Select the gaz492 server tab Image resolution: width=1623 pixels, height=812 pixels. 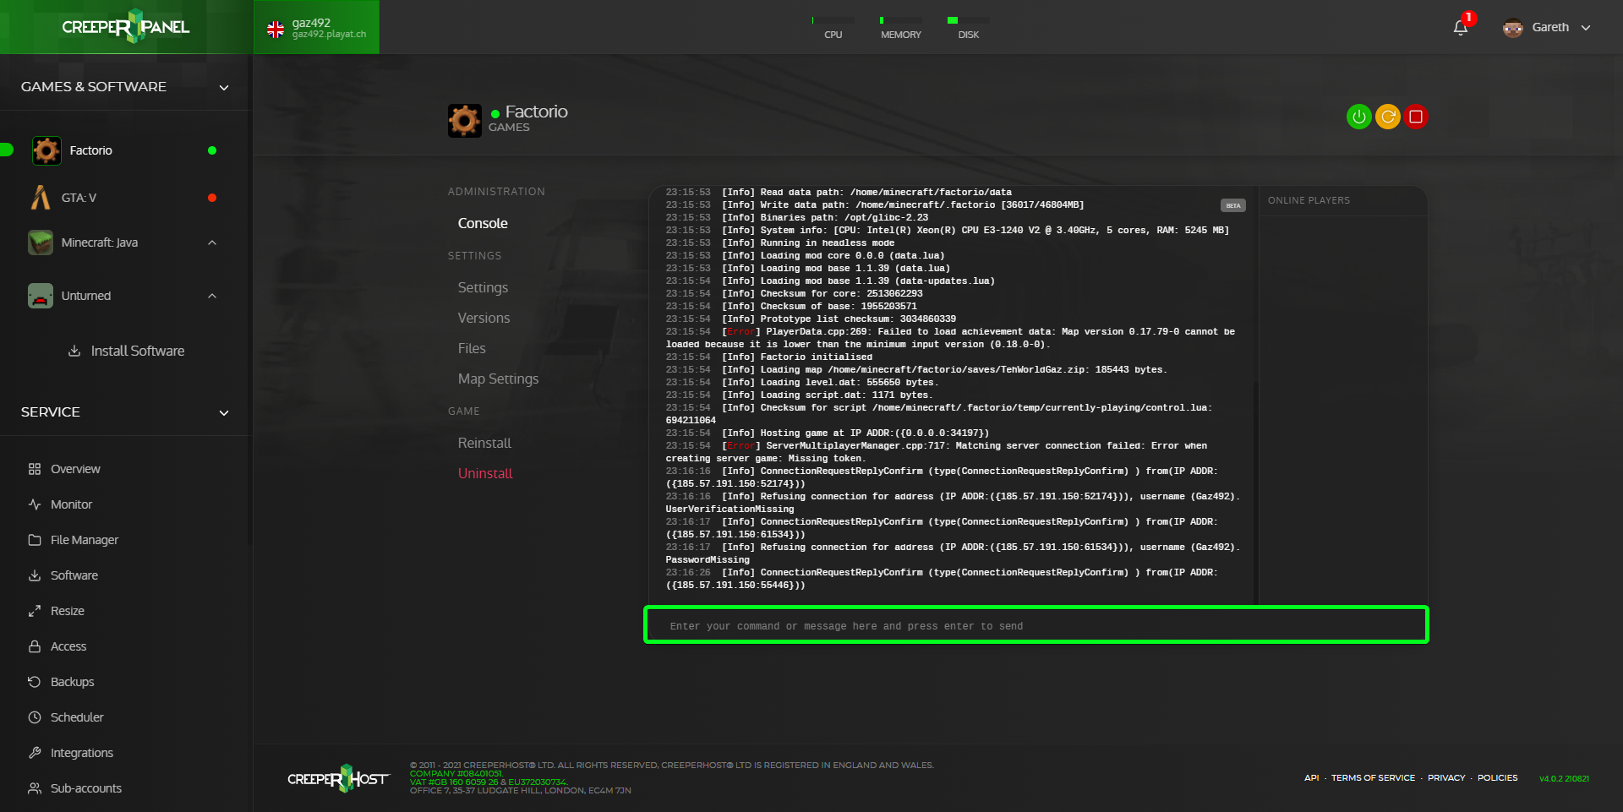(x=316, y=27)
